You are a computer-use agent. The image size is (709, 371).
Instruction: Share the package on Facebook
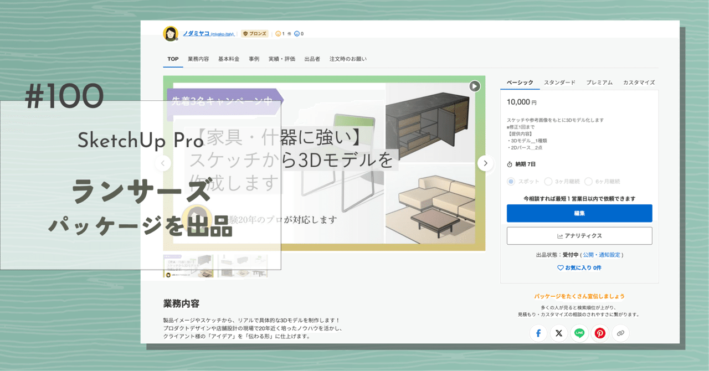coord(538,333)
